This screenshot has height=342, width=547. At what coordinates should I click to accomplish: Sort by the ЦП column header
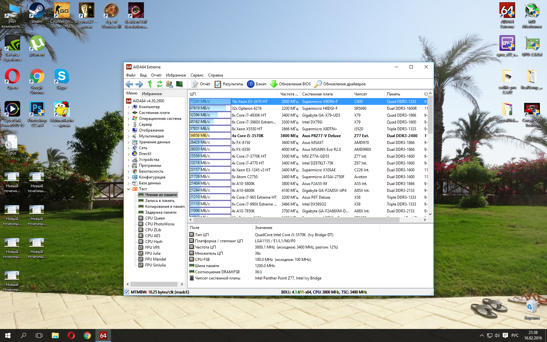(233, 94)
